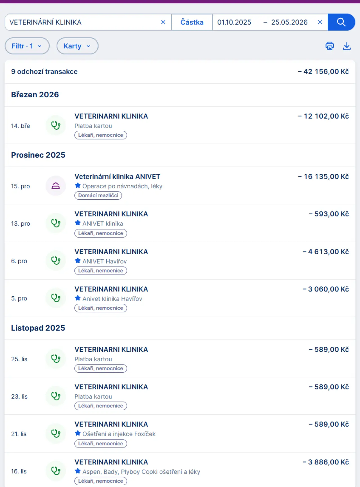This screenshot has width=360, height=487.
Task: Click Lékaři, nemocnice tag on 14. bře
Action: click(x=101, y=135)
